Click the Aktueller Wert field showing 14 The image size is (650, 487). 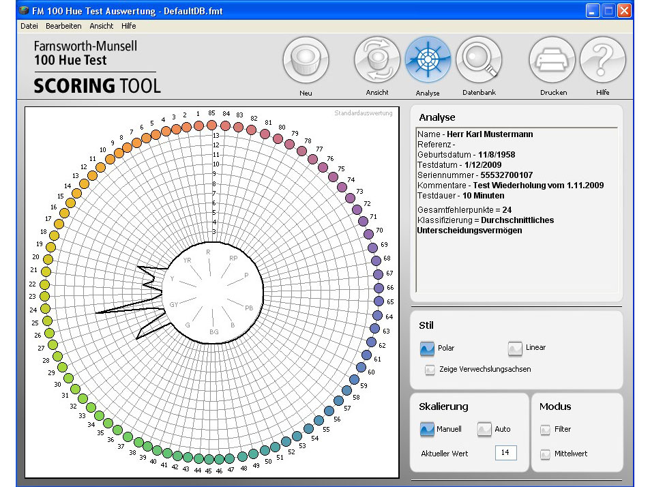(505, 453)
